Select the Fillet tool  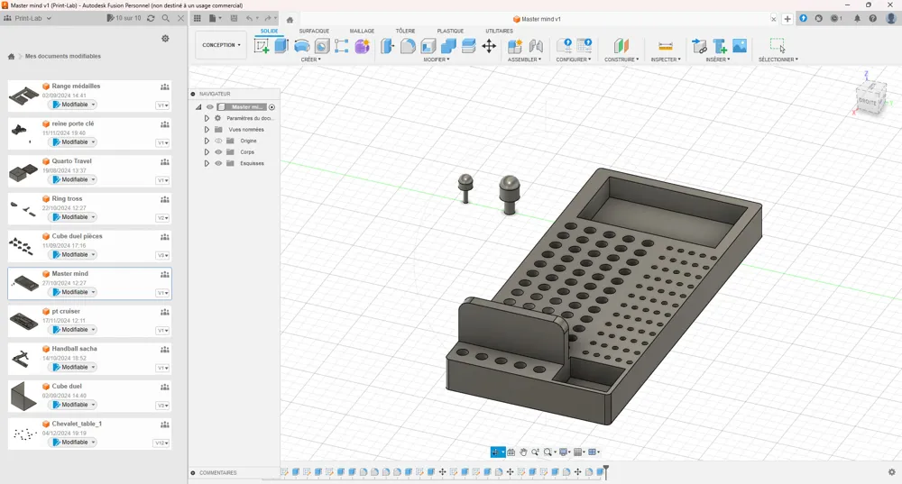(408, 46)
